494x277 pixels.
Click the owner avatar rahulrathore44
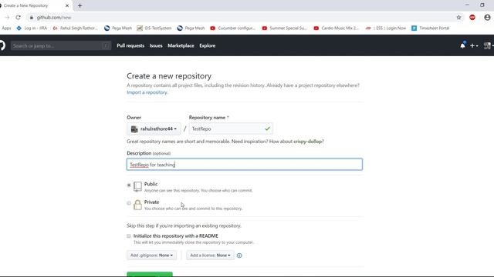coord(134,129)
